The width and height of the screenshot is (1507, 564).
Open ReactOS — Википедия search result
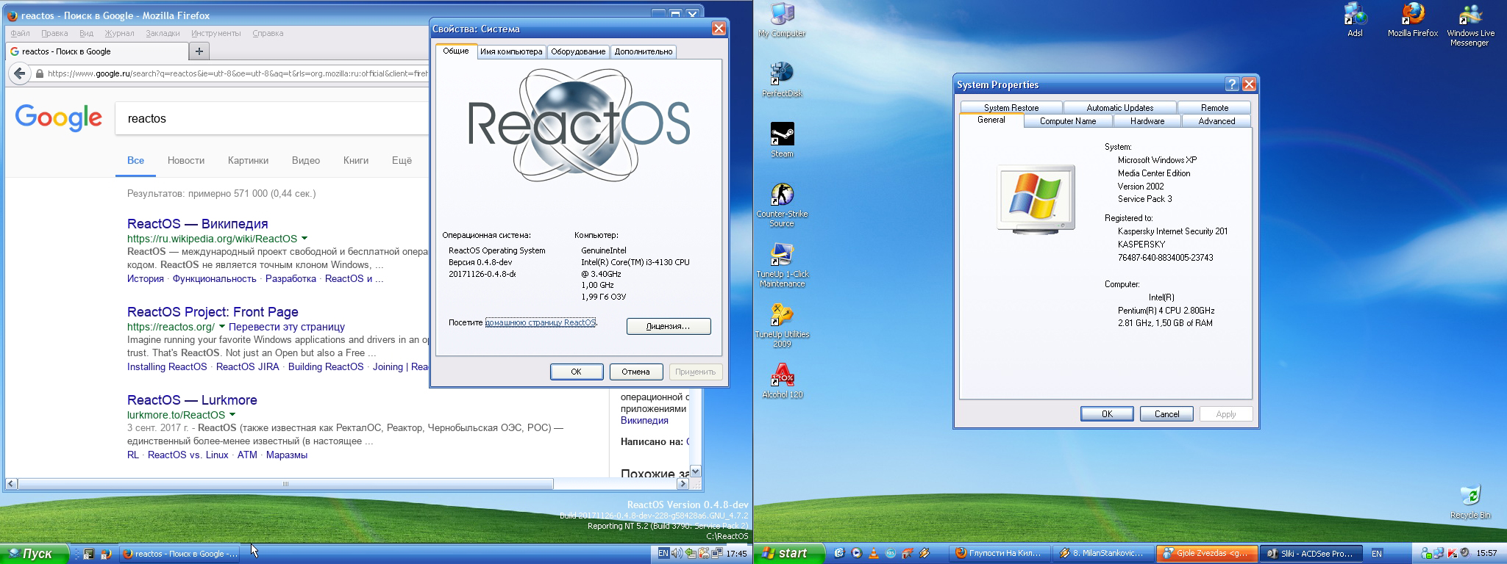click(197, 224)
